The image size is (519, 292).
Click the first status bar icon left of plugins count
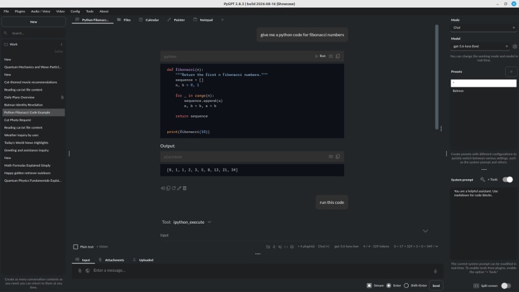pyautogui.click(x=268, y=246)
